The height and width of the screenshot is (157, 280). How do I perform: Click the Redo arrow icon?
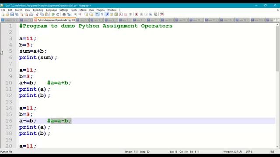pyautogui.click(x=58, y=14)
